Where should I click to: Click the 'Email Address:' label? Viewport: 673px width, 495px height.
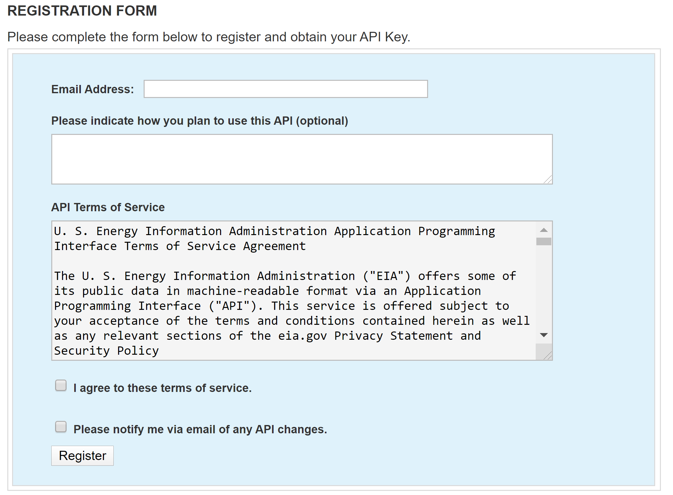(92, 89)
